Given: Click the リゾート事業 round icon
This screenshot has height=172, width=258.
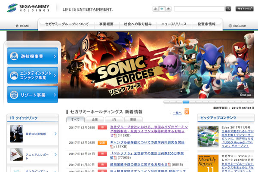Looking at the screenshot, I should click(x=14, y=95).
